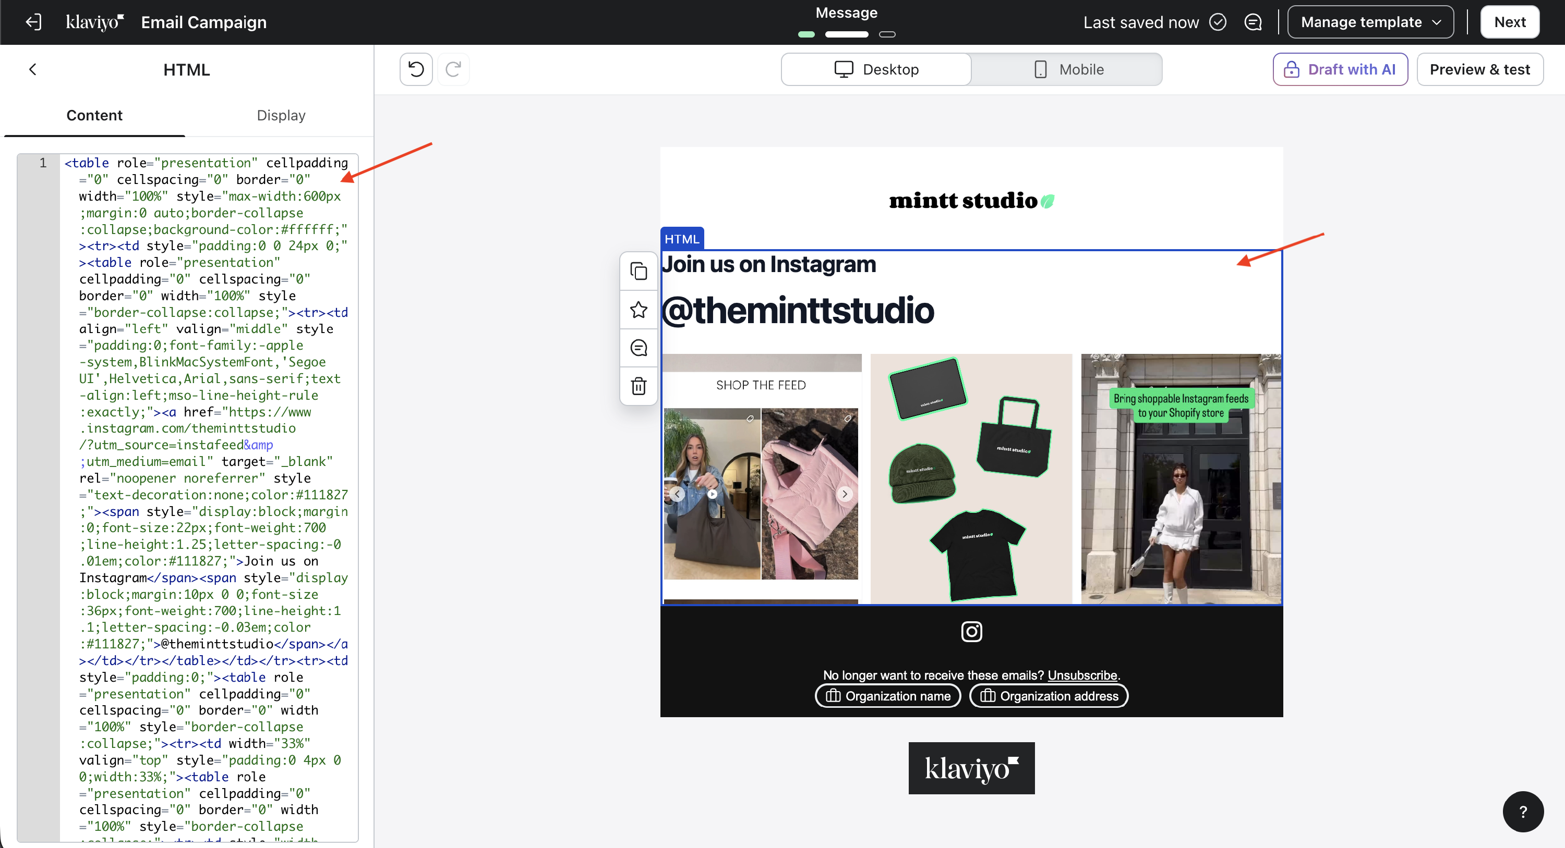
Task: Duplicate the HTML block
Action: point(639,272)
